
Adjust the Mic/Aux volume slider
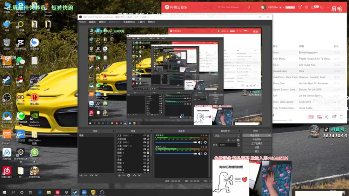tap(176, 154)
